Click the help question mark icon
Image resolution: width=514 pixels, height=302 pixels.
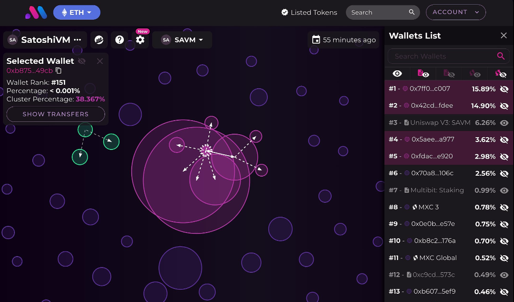click(119, 40)
